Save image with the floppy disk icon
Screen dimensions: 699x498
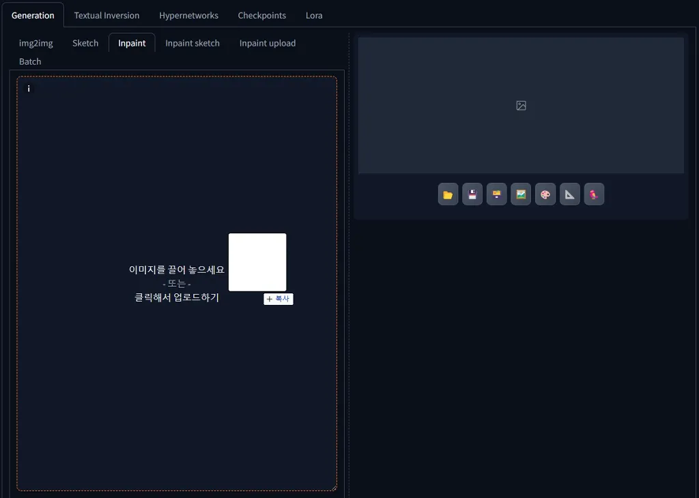pos(472,194)
